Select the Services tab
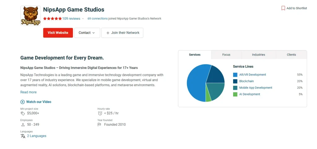Screen dimensions: 317x149 tap(195, 55)
